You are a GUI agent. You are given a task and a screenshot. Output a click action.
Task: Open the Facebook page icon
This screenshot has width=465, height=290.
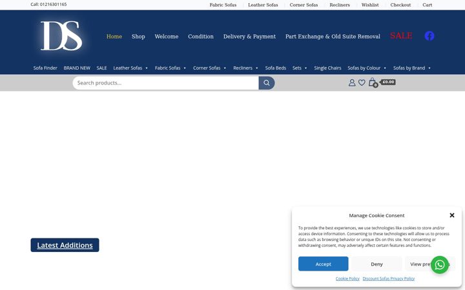(x=429, y=36)
